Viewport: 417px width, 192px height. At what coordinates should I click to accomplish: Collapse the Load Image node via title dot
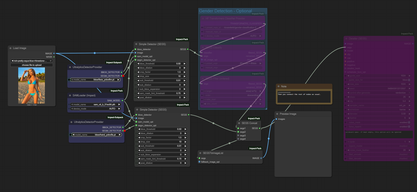(10, 48)
